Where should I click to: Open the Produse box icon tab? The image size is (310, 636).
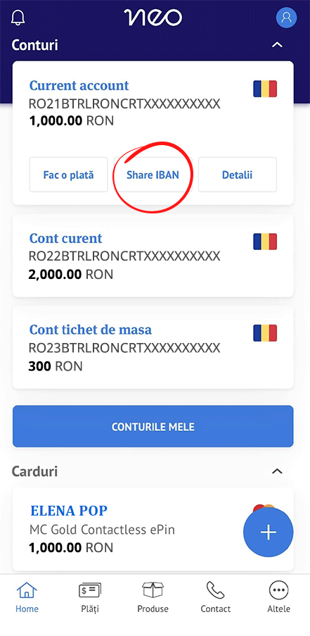coord(153,597)
